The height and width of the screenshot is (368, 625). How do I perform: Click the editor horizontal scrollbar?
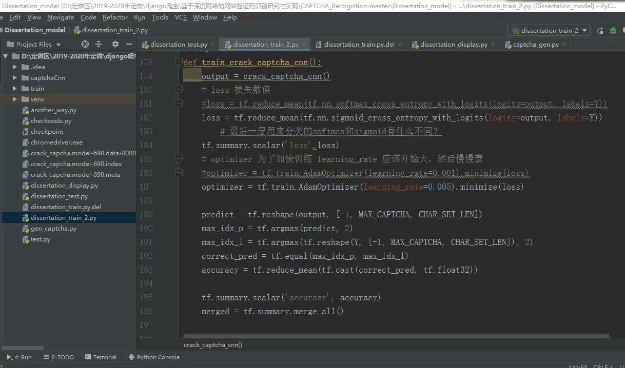click(x=396, y=336)
